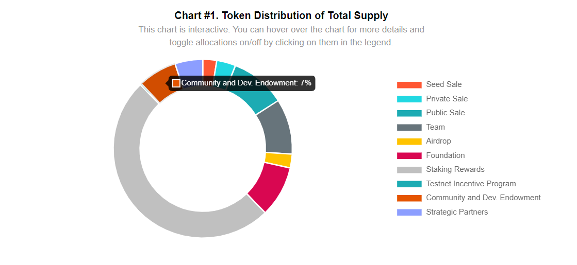Click the Chart #1 Token Distribution title
This screenshot has height=265, width=577.
coord(281,15)
